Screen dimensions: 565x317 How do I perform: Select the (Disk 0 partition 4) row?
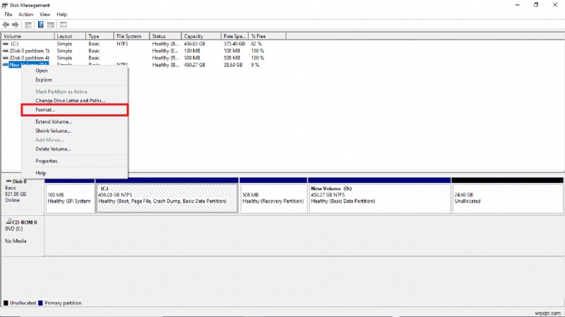pos(144,58)
